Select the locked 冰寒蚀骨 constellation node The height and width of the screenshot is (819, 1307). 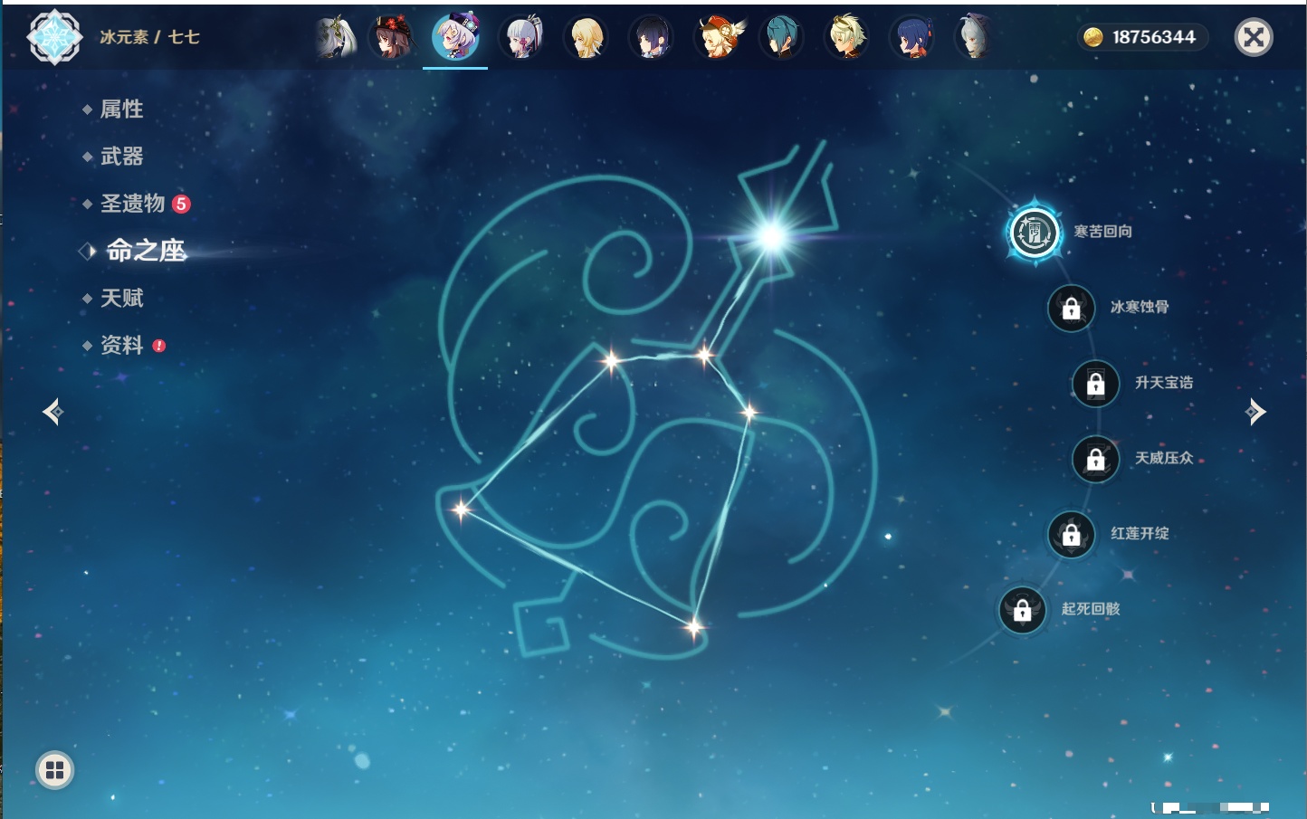point(1072,308)
